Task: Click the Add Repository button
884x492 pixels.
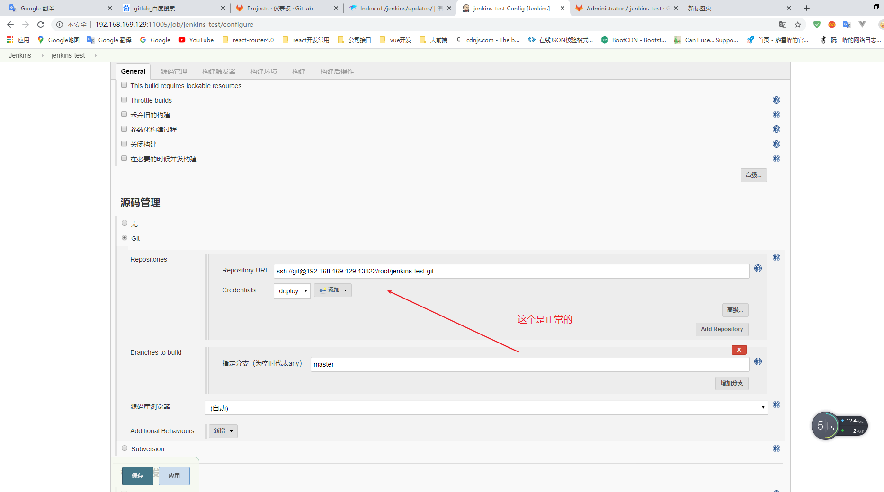Action: click(722, 329)
